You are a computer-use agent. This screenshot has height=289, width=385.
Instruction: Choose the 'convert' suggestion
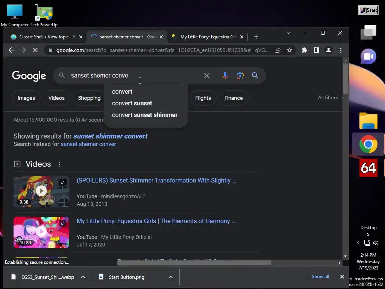coord(146,92)
